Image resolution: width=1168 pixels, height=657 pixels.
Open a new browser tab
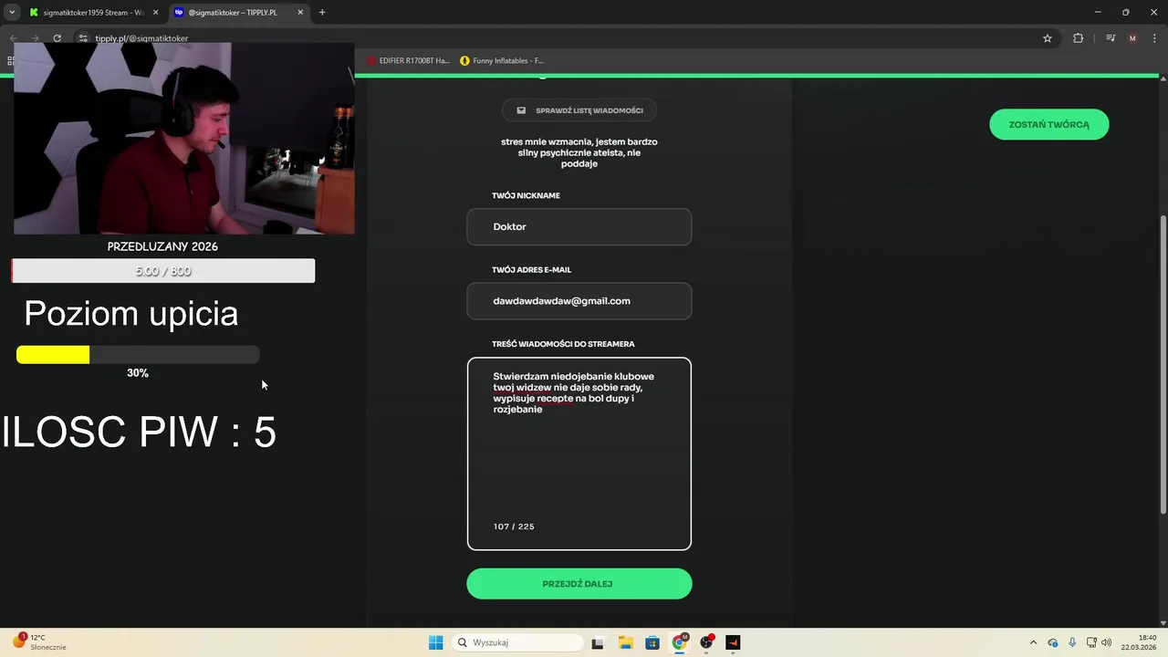[x=322, y=13]
